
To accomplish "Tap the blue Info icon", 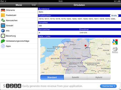I will (3, 31).
